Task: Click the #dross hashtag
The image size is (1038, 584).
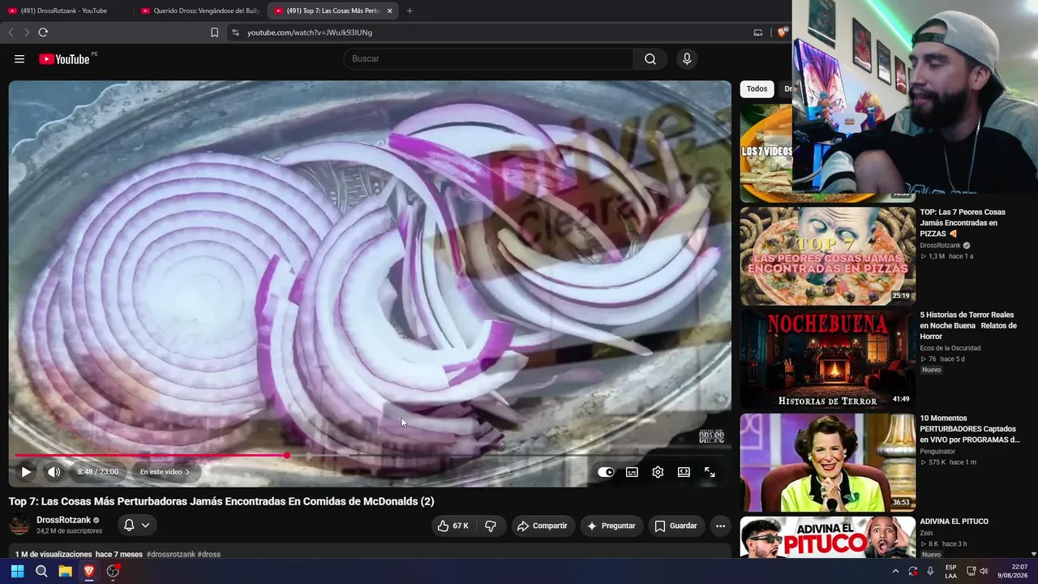Action: (x=209, y=555)
